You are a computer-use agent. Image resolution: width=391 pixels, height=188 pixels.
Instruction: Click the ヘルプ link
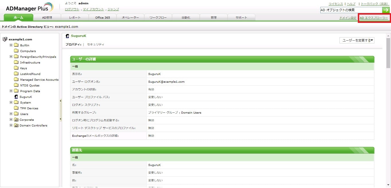351,4
